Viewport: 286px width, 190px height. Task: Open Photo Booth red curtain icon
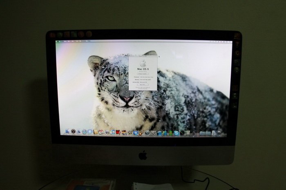point(118,133)
